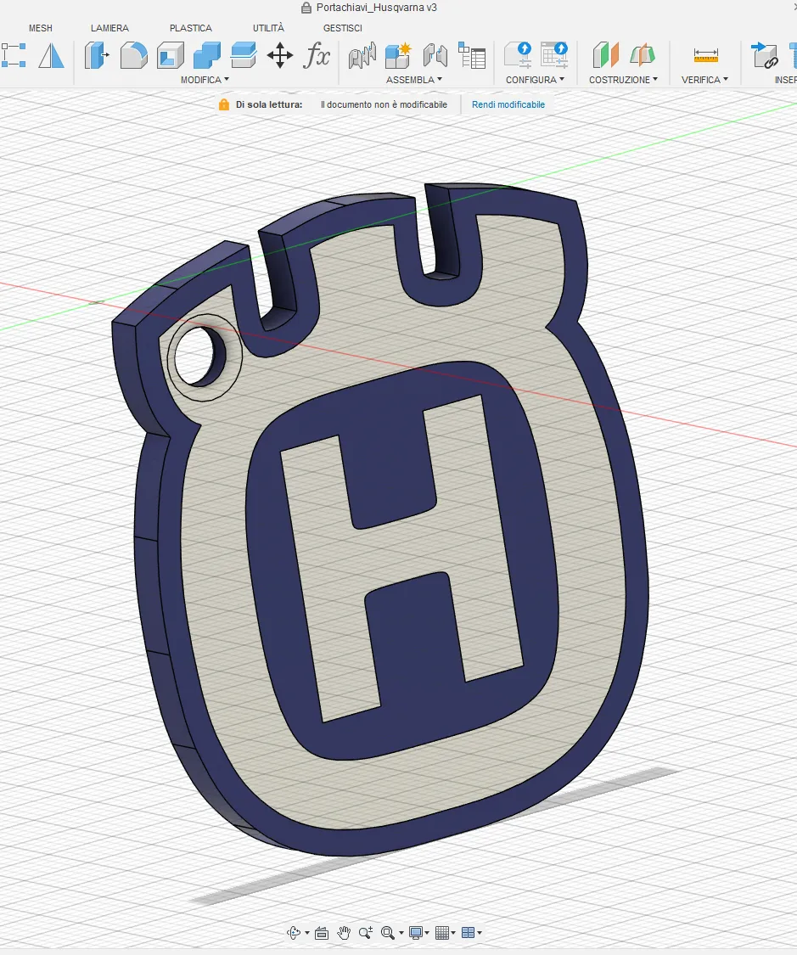Expand the Viewports dropdown arrow
The width and height of the screenshot is (797, 955).
[480, 933]
